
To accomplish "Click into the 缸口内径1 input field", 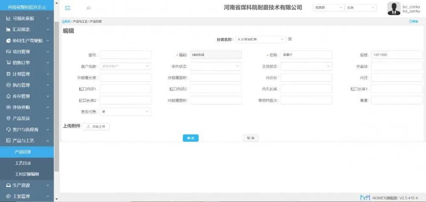I will 126,89.
